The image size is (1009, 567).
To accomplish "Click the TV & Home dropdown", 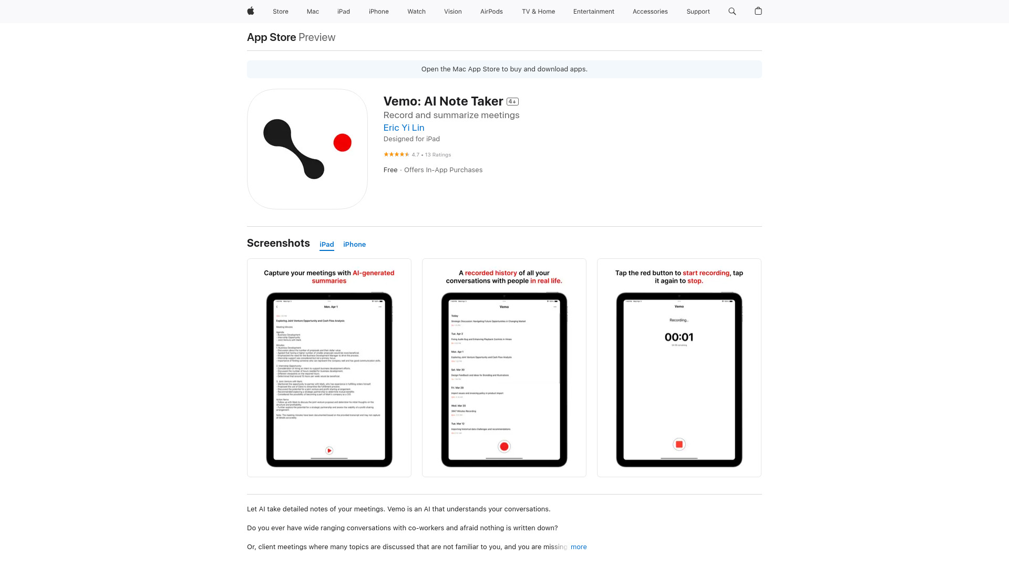I will click(539, 11).
